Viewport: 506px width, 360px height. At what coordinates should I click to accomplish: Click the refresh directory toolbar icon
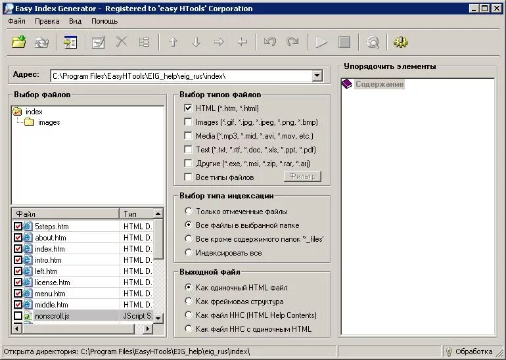point(41,42)
